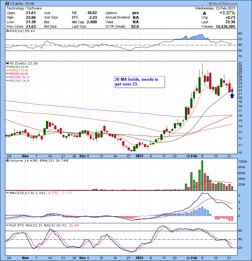252x261 pixels.
Task: Click the stochastic %D value 31.69
Action: pyautogui.click(x=74, y=225)
